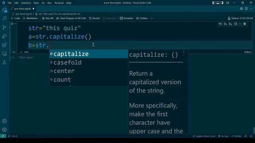
Task: Clear Outputs of All Cells
Action: coord(71,18)
